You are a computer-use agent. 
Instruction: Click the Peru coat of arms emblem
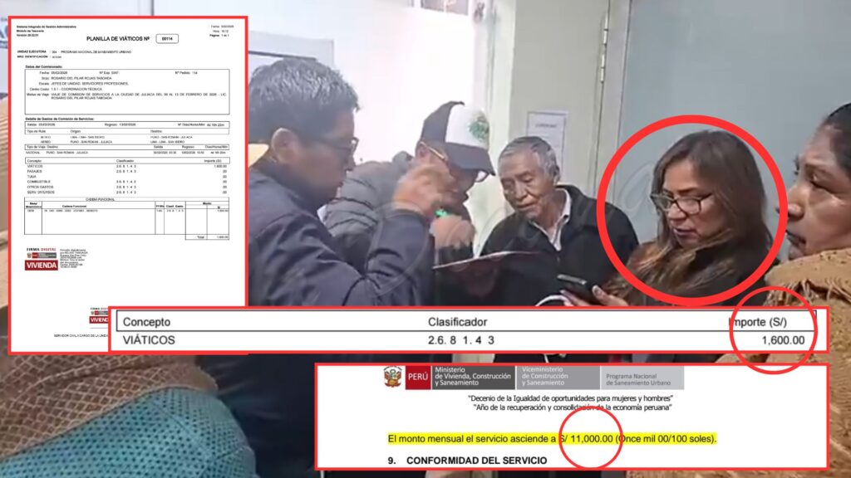pos(392,378)
